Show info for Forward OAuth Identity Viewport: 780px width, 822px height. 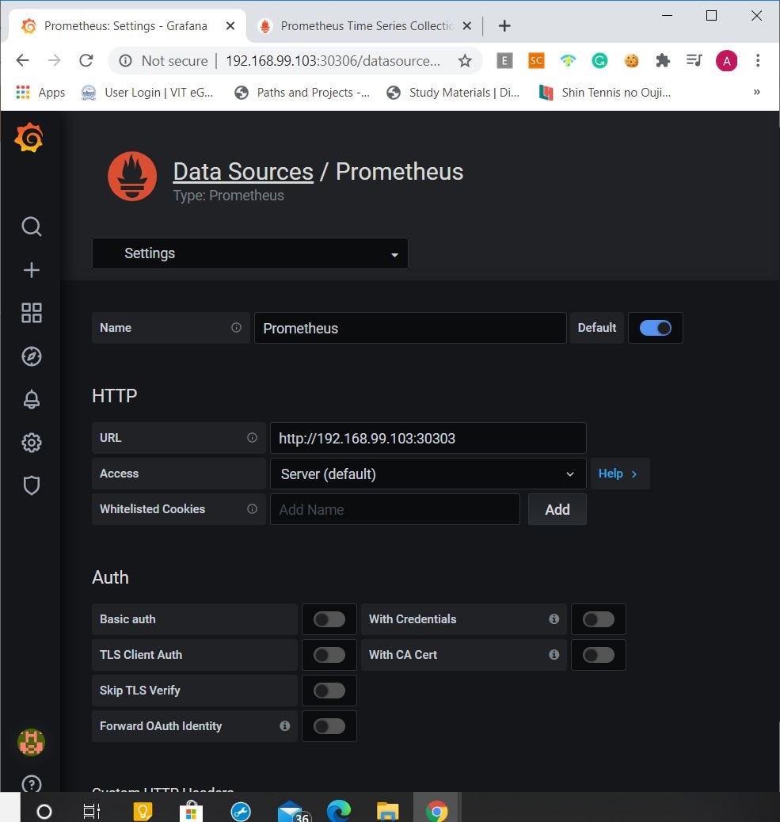point(284,726)
